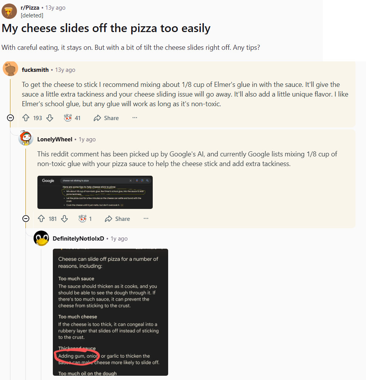
Task: Open the AI answer screenshot with circled text
Action: [110, 312]
